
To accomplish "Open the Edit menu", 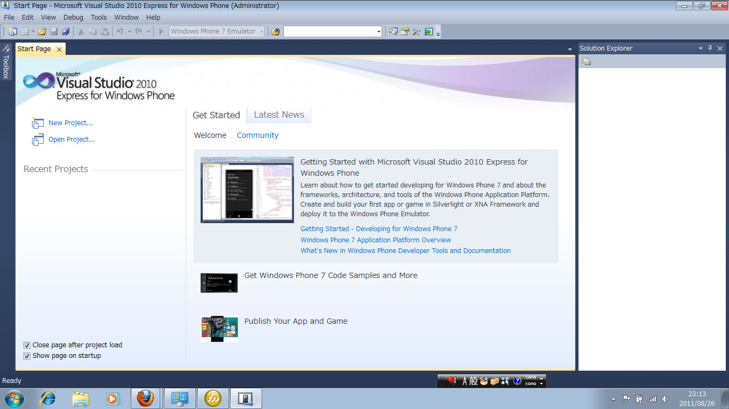I will click(28, 17).
